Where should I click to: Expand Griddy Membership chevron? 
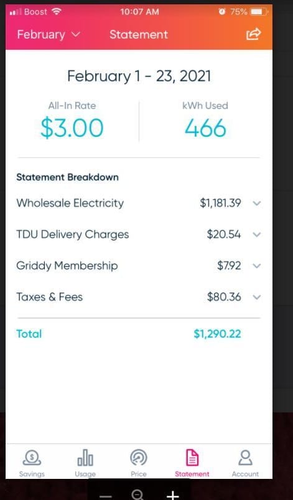coord(257,266)
